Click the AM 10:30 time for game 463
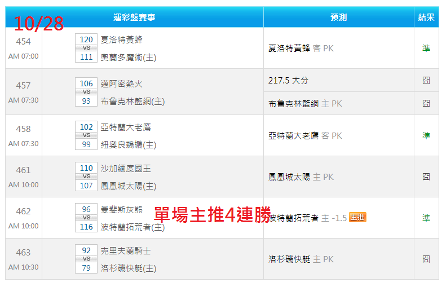Screen dimensions: 442x282 click(24, 267)
